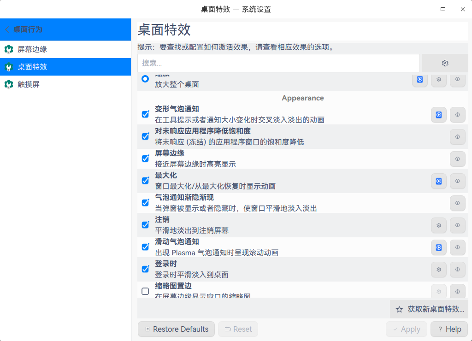Show info for 对未响应应用程序降低饱和度 effect

coord(458,137)
